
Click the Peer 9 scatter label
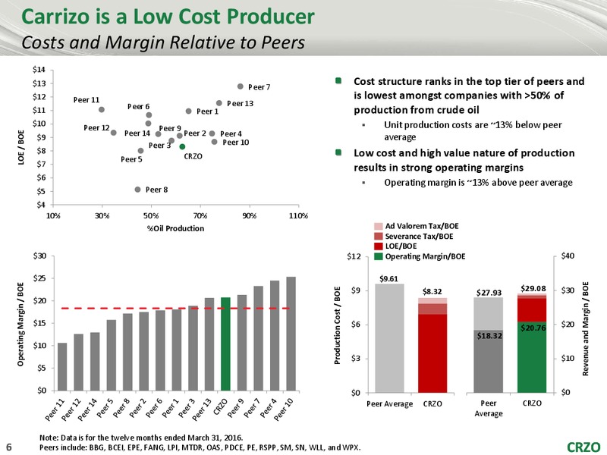pyautogui.click(x=170, y=128)
